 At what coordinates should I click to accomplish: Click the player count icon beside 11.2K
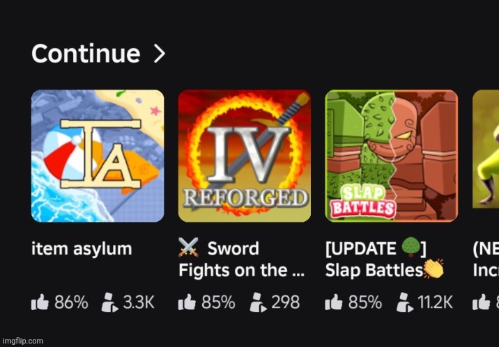[x=405, y=302]
